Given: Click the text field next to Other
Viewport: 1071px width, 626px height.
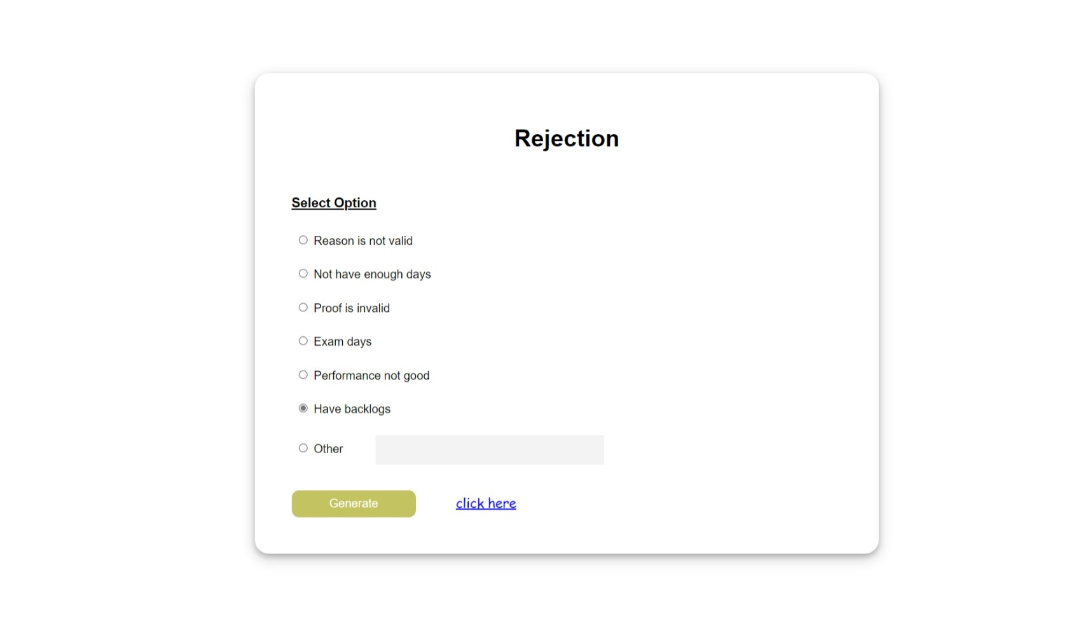Looking at the screenshot, I should (x=489, y=449).
